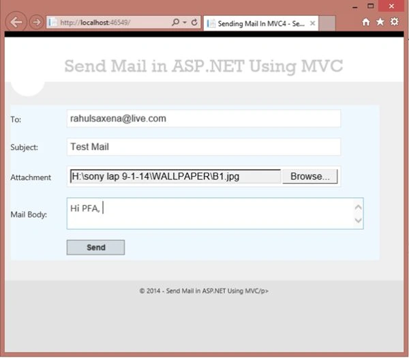
Task: Close the 'Sending Mail In MVC4' tab
Action: 312,23
